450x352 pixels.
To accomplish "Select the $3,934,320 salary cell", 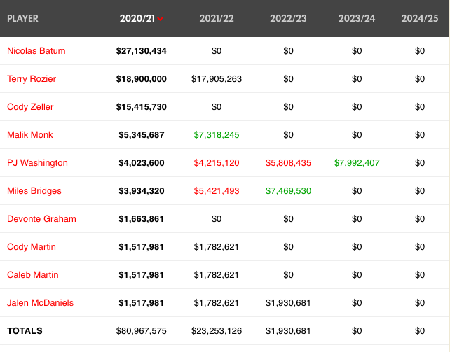I will click(x=141, y=191).
